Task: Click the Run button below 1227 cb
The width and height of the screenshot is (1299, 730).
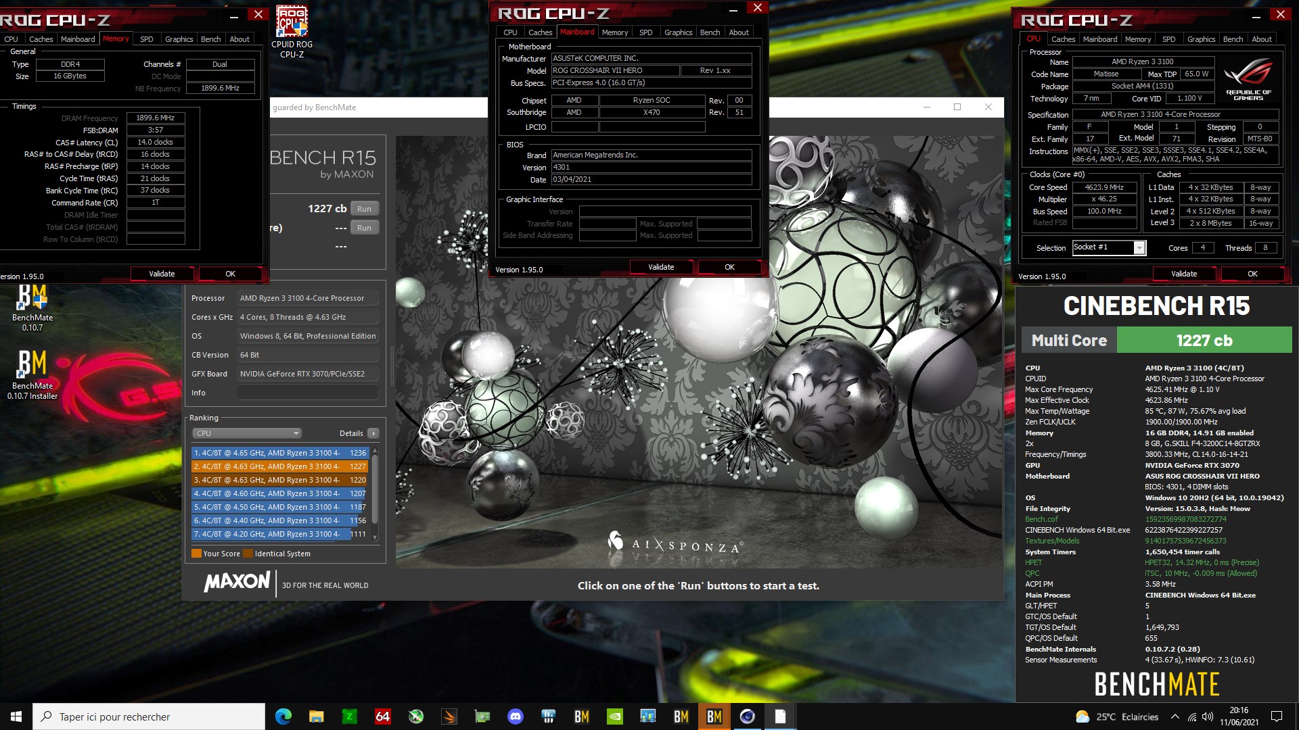Action: coord(364,228)
